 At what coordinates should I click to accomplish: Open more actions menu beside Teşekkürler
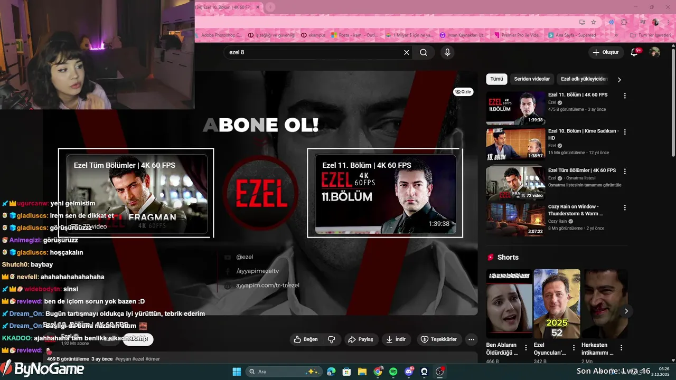[x=472, y=339]
